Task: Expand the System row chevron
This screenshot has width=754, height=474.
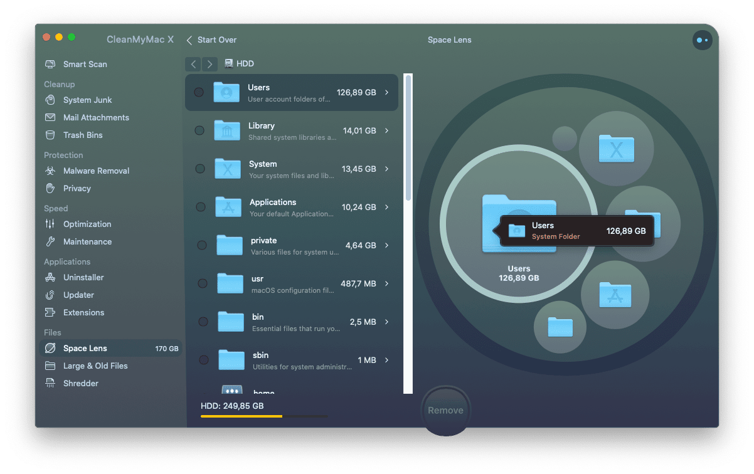Action: pyautogui.click(x=387, y=169)
